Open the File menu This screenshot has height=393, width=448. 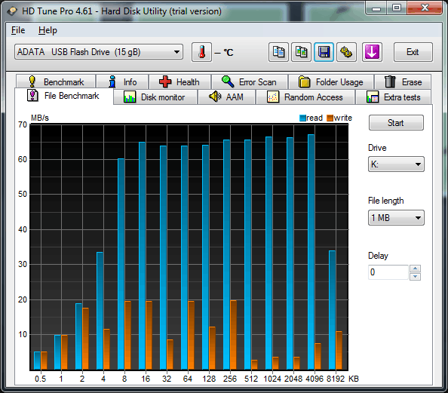tap(18, 30)
